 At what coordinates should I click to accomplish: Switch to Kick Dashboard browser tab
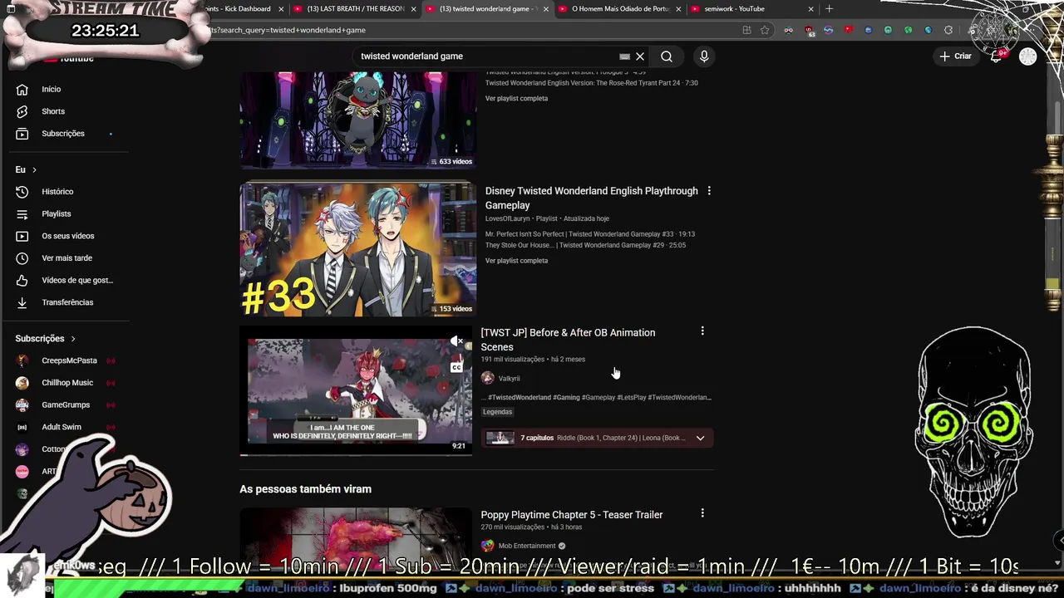point(241,9)
